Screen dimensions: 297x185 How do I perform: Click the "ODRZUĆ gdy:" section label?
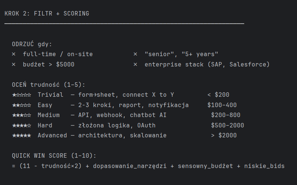[32, 44]
